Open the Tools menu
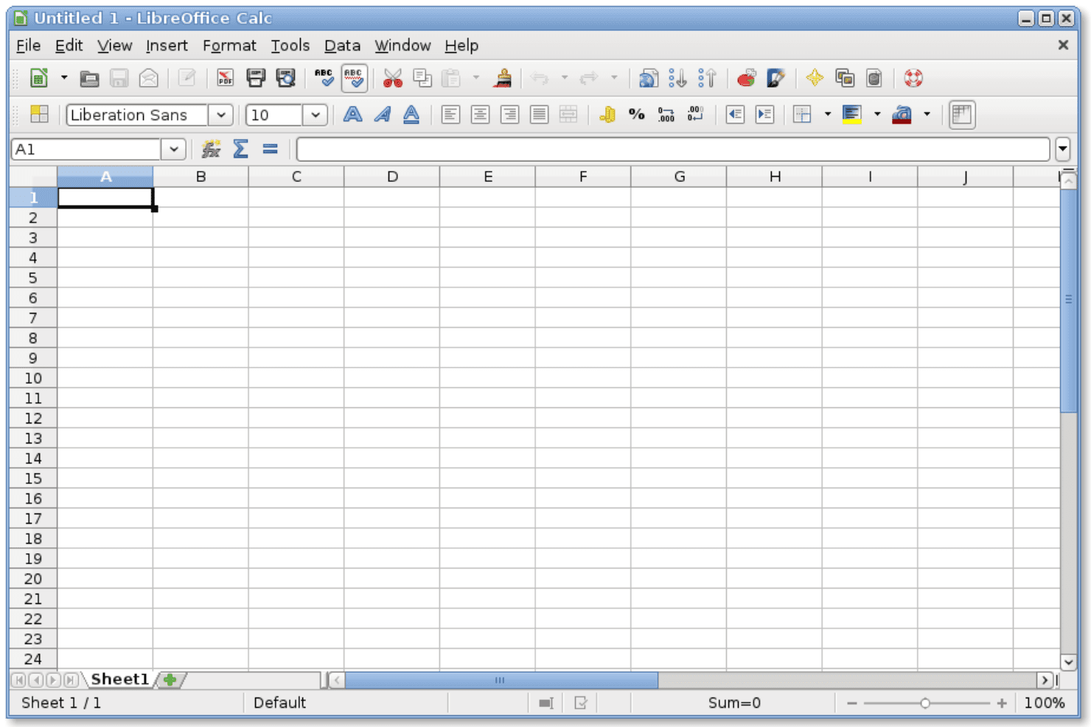Screen dimensions: 1091x727 point(290,46)
